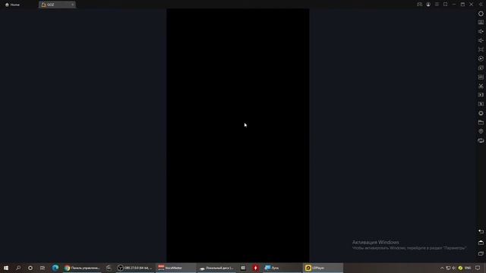Rotate the emulator screen

[481, 140]
